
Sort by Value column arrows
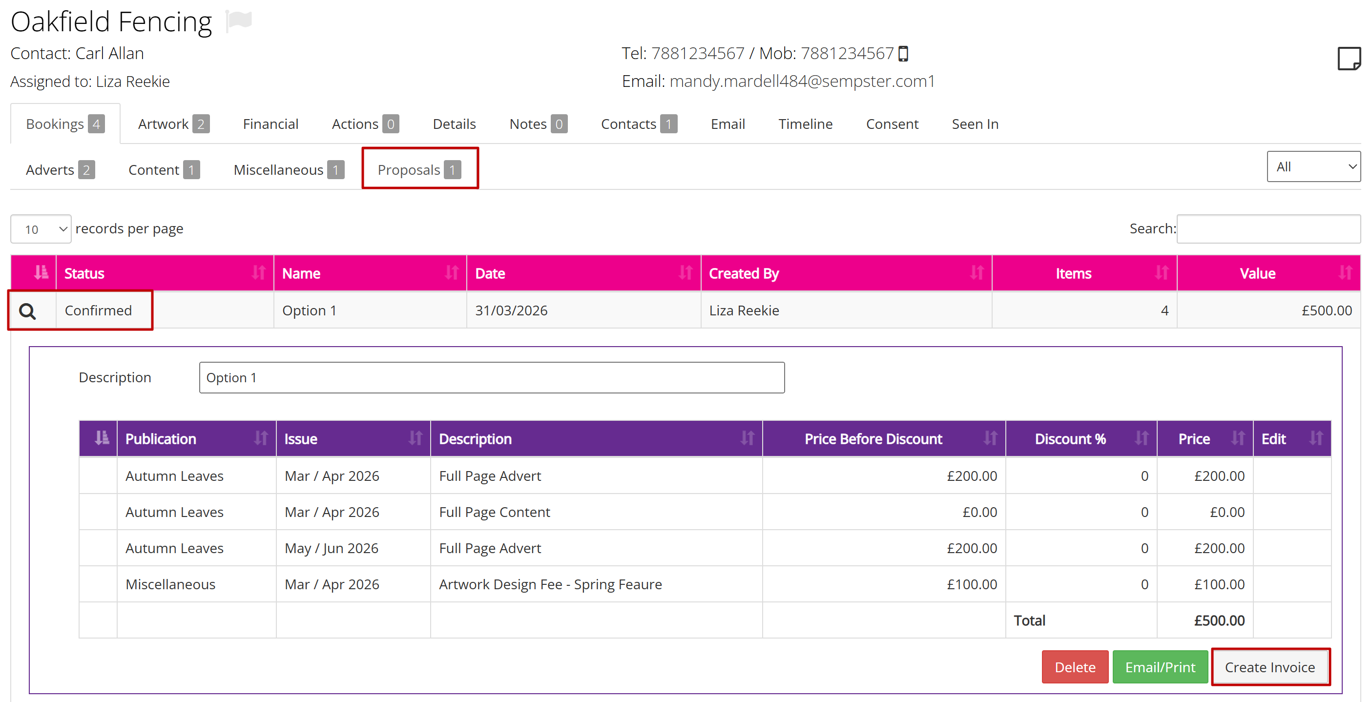pos(1345,273)
